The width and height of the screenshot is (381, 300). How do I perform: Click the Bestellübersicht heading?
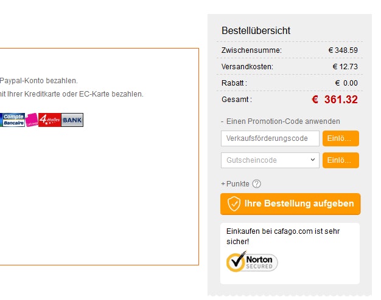tap(256, 30)
